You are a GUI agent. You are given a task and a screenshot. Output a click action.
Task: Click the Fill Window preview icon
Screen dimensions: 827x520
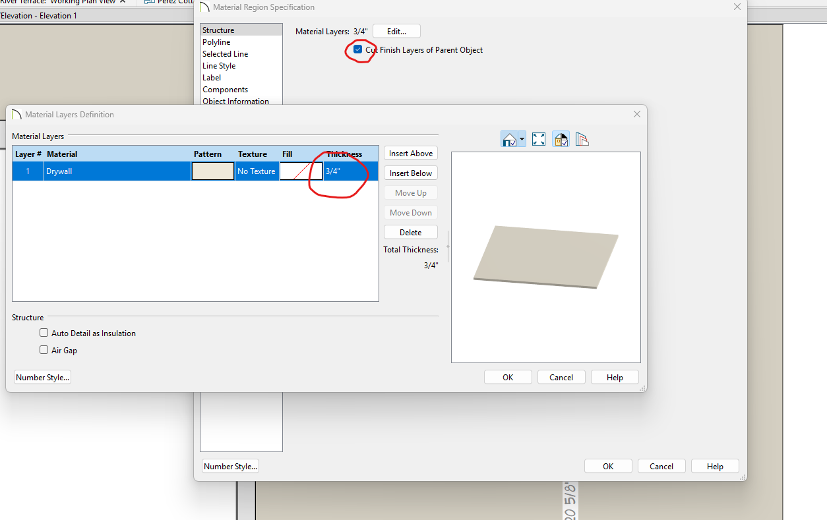(x=539, y=139)
